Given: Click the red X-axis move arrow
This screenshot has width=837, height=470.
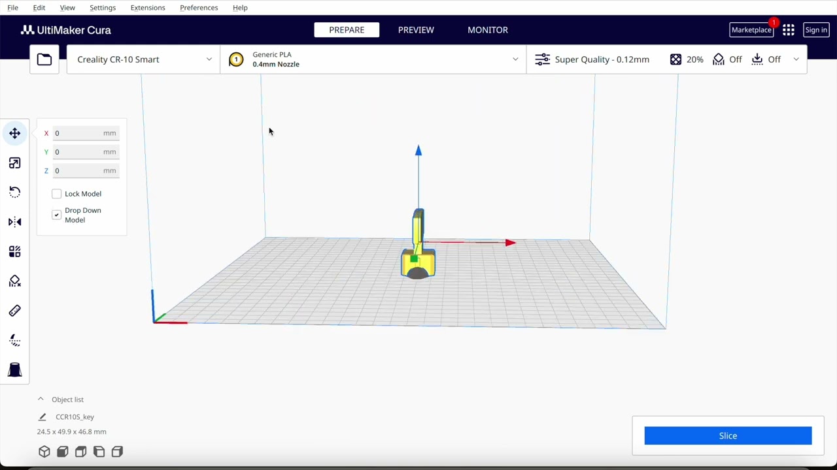Looking at the screenshot, I should 510,243.
